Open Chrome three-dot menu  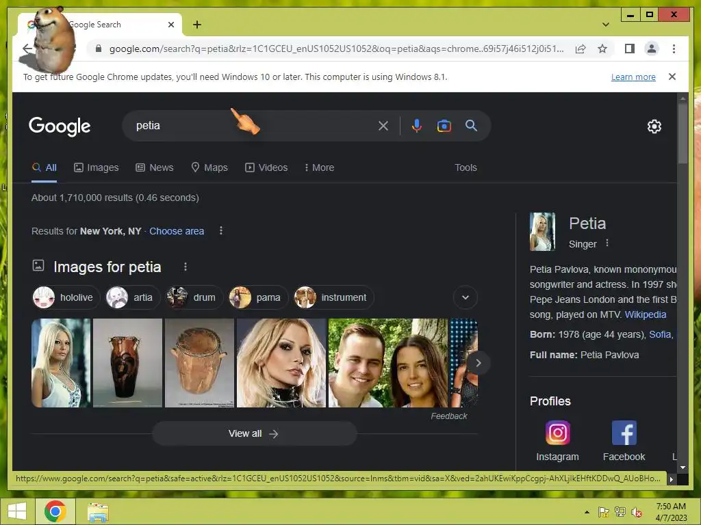click(674, 49)
